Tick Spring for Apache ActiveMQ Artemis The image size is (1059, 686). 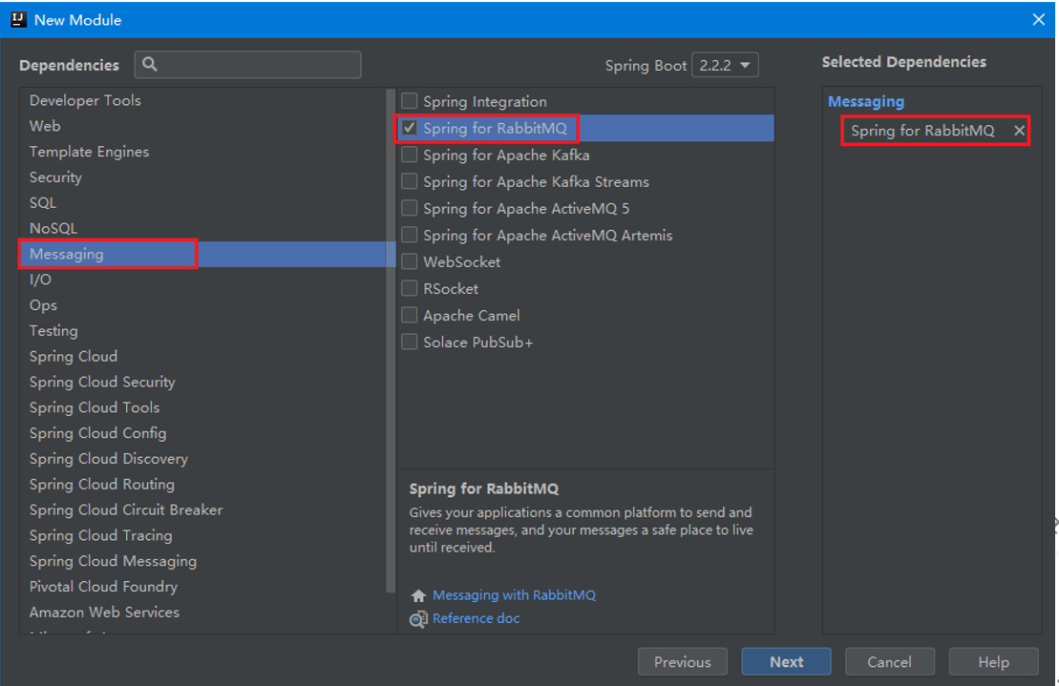(x=410, y=236)
